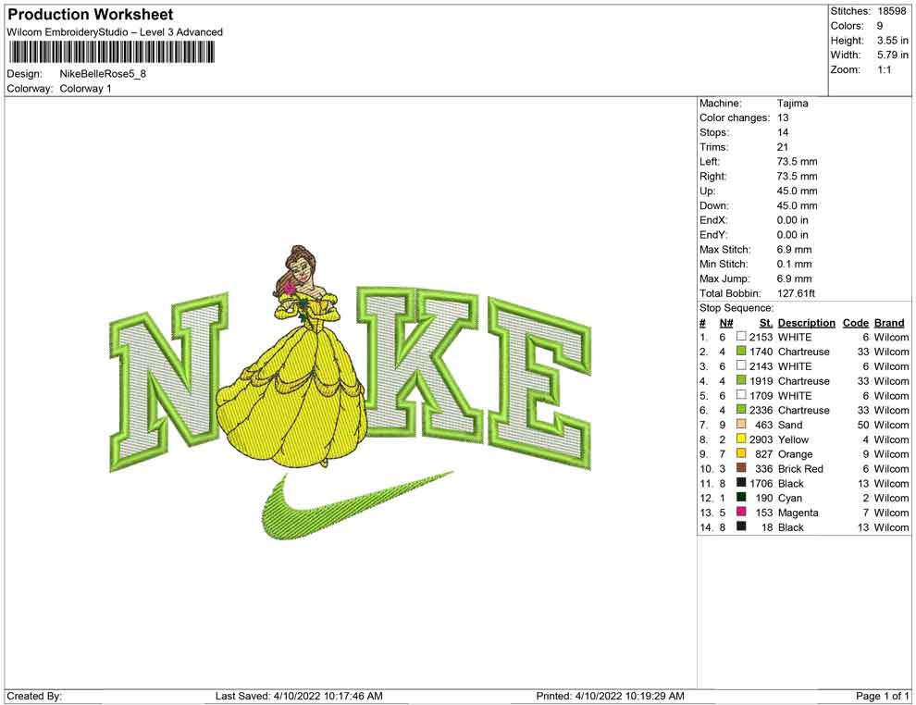Screen dimensions: 916x705
Task: Click the Cyan description in stop 12
Action: pos(790,498)
